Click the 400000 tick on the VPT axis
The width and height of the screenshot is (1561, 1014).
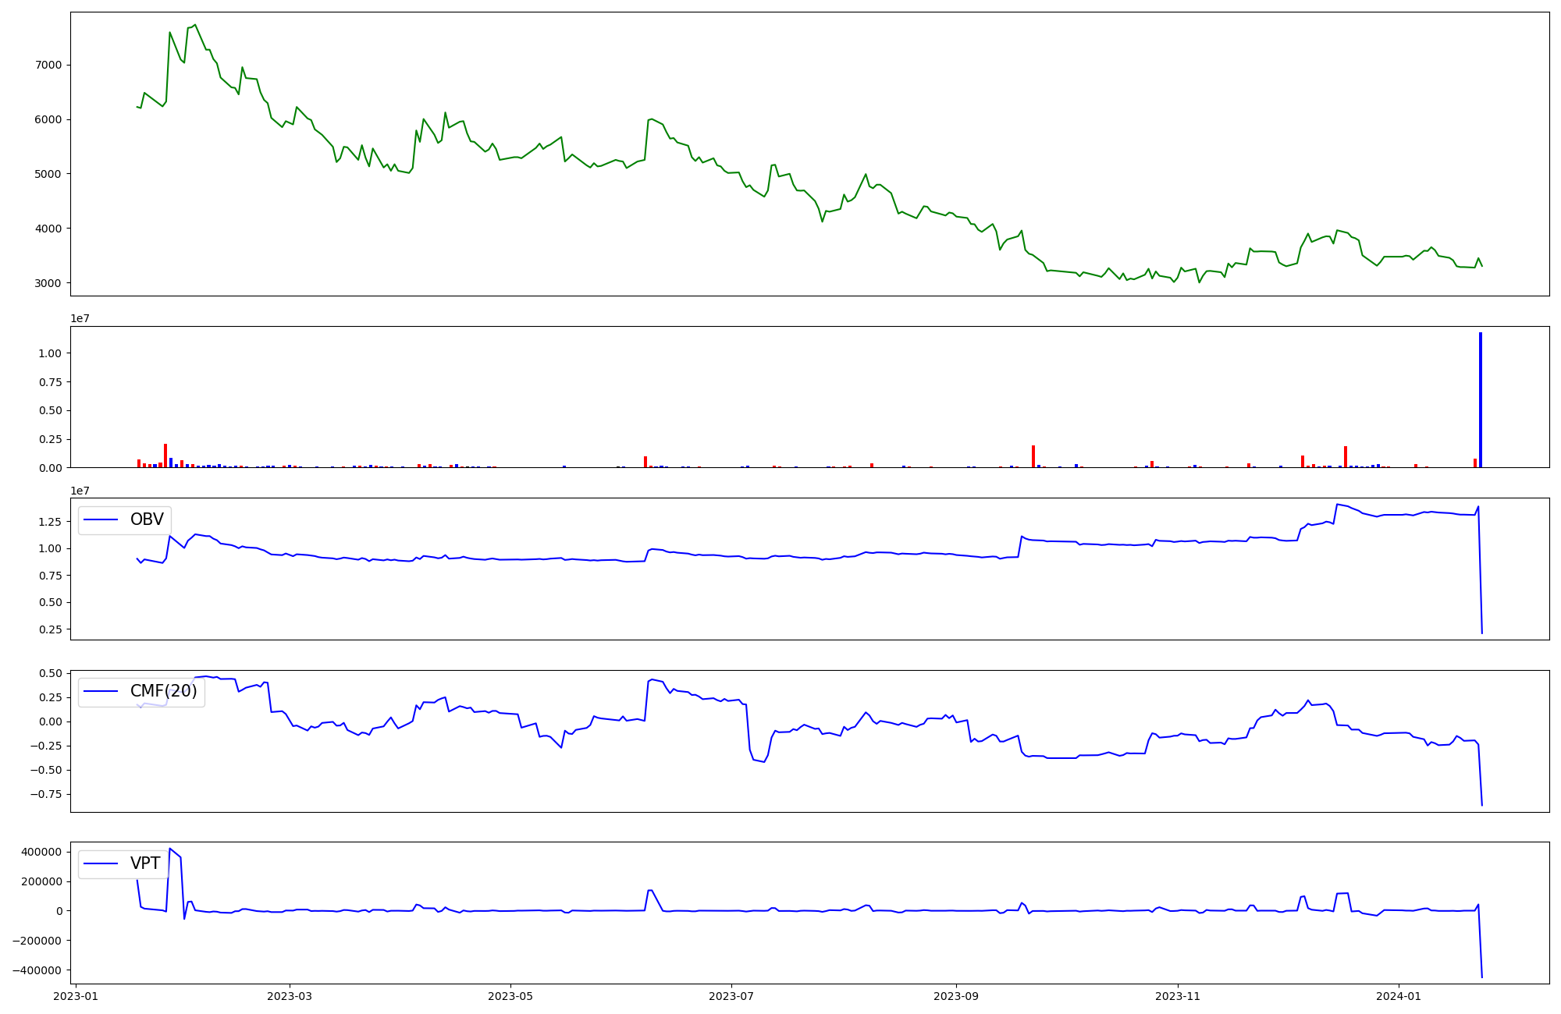coord(42,852)
